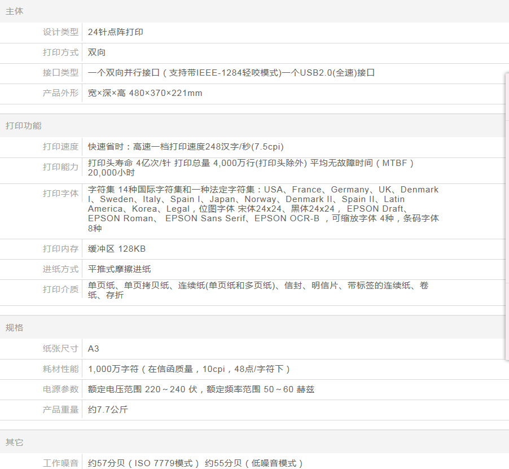Image resolution: width=509 pixels, height=469 pixels.
Task: Click the 24针点阵打印 value text
Action: (x=116, y=32)
